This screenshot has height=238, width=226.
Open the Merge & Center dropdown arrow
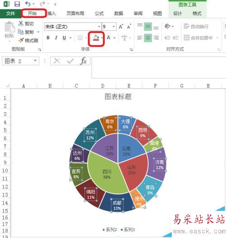coord(217,38)
